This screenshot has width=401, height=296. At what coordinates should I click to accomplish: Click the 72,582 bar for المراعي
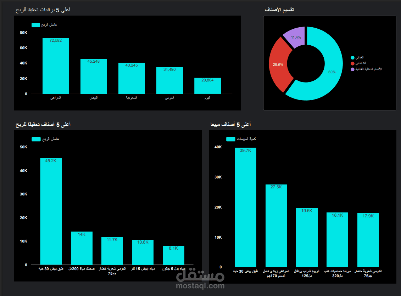[x=56, y=66]
